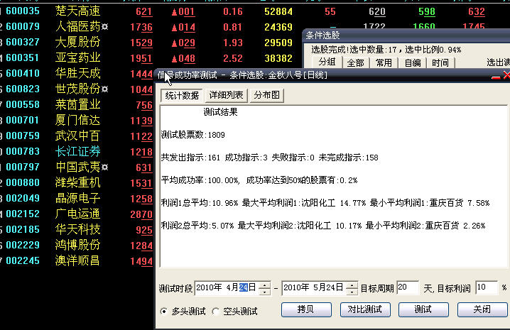Viewport: 510px width, 330px height.
Task: Click the 关闭 button
Action: click(x=482, y=309)
